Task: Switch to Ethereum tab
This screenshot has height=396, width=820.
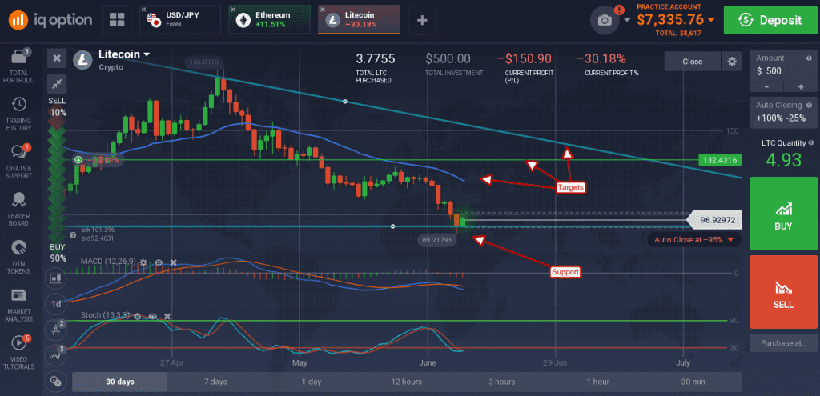Action: (x=269, y=20)
